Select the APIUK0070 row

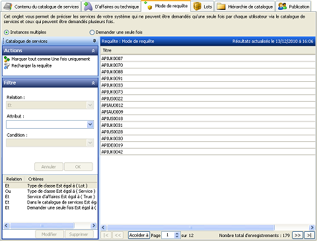pos(208,65)
